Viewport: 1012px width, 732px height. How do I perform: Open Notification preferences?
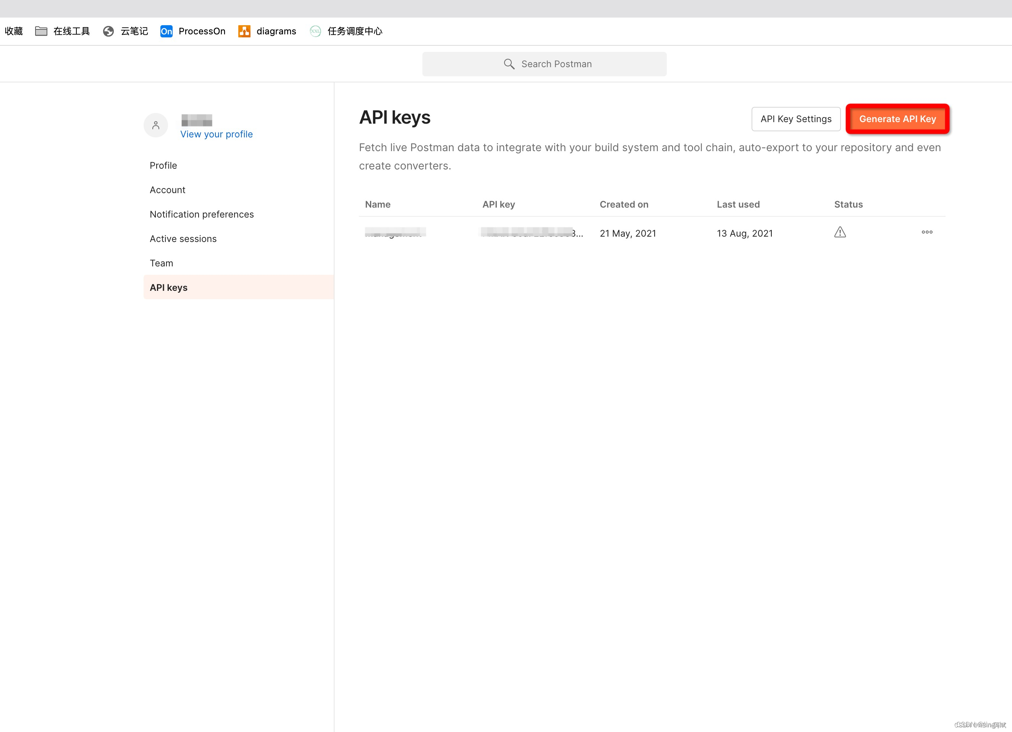202,214
